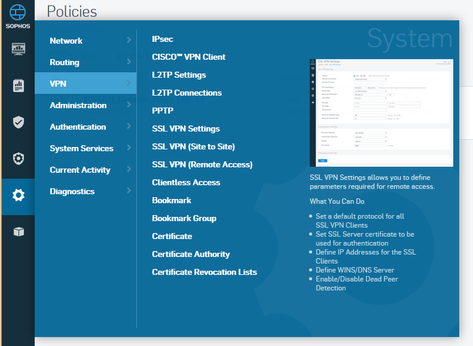Screen dimensions: 473x346
Task: Click the Policies page heading
Action: [72, 11]
